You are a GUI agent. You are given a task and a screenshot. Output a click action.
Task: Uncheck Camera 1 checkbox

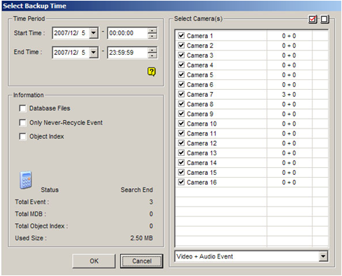181,36
